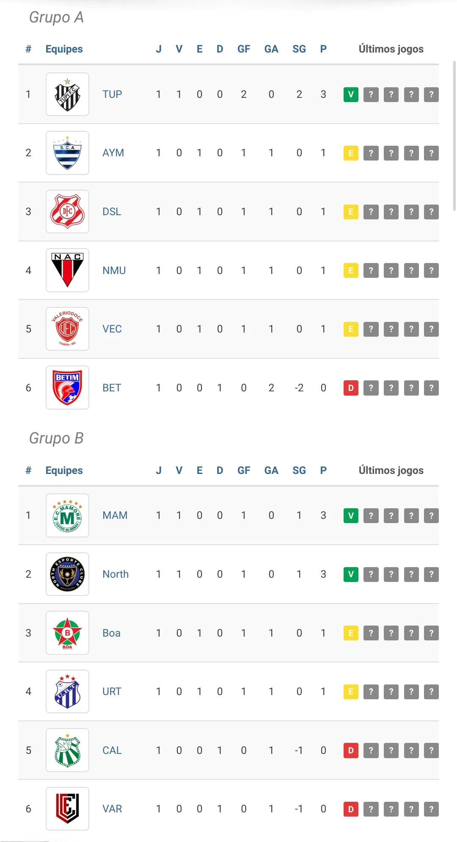Select AYM's yellow E last-match badge

(351, 153)
